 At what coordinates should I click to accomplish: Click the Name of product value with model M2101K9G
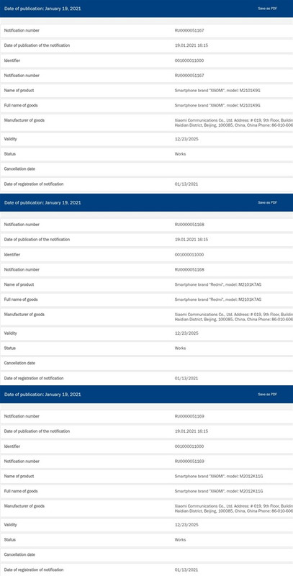click(x=217, y=91)
